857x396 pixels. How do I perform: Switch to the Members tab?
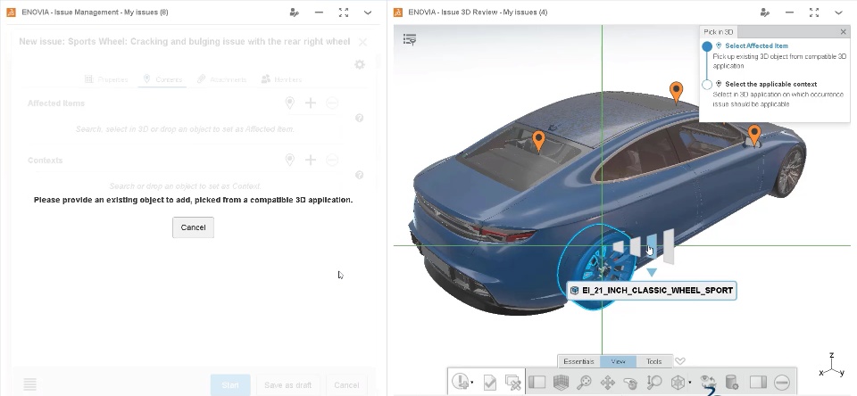(x=281, y=79)
